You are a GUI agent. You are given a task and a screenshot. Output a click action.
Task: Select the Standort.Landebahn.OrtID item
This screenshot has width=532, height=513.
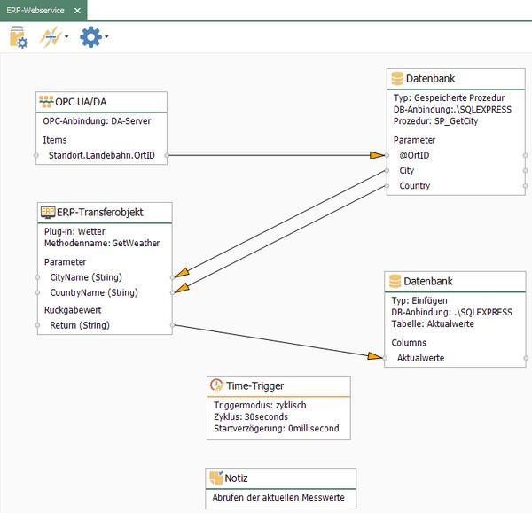pos(101,155)
